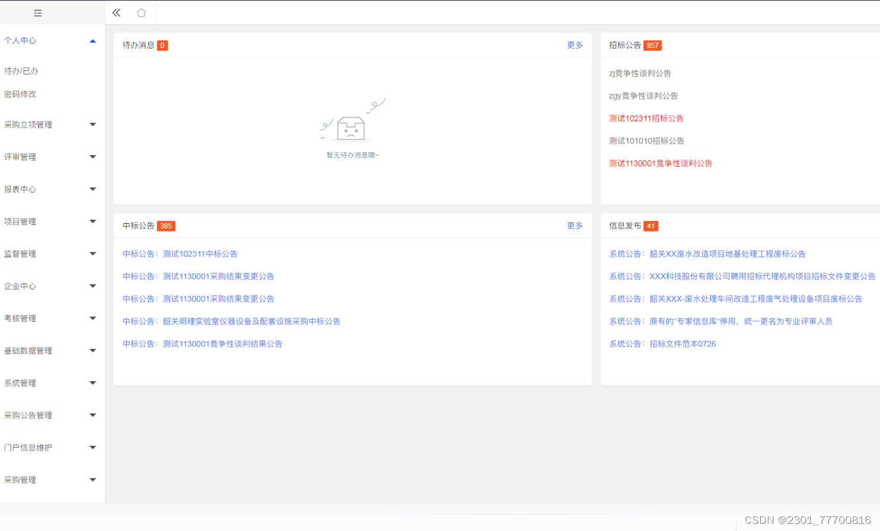Open first 测试1130001采购结果变更公告 link
Image resolution: width=880 pixels, height=531 pixels.
click(x=199, y=276)
